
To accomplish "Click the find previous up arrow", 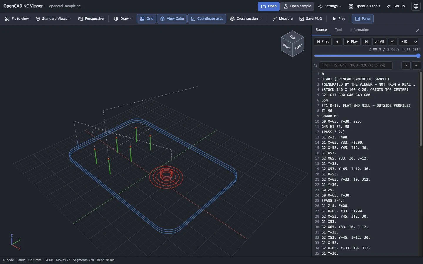I will pyautogui.click(x=406, y=65).
